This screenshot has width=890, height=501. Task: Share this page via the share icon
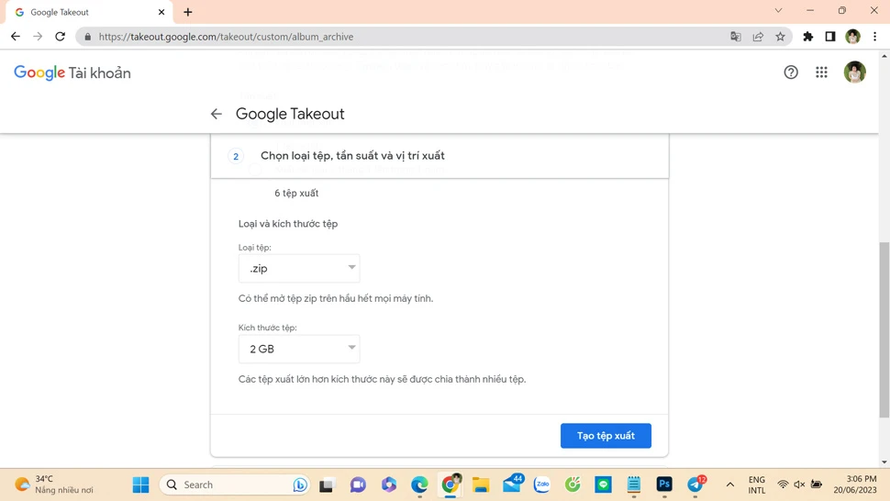(758, 37)
